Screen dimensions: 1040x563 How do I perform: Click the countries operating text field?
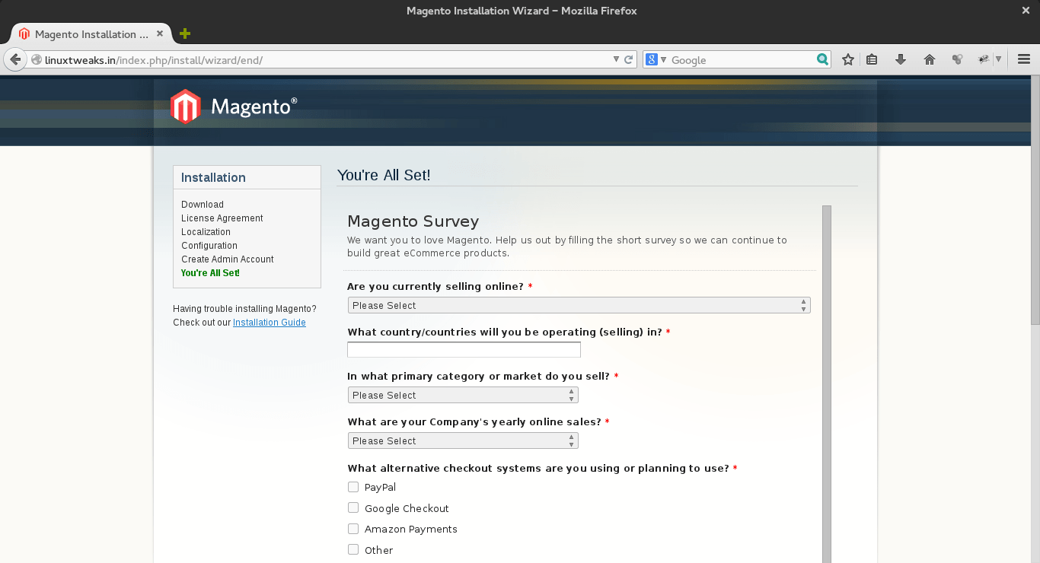(x=464, y=349)
